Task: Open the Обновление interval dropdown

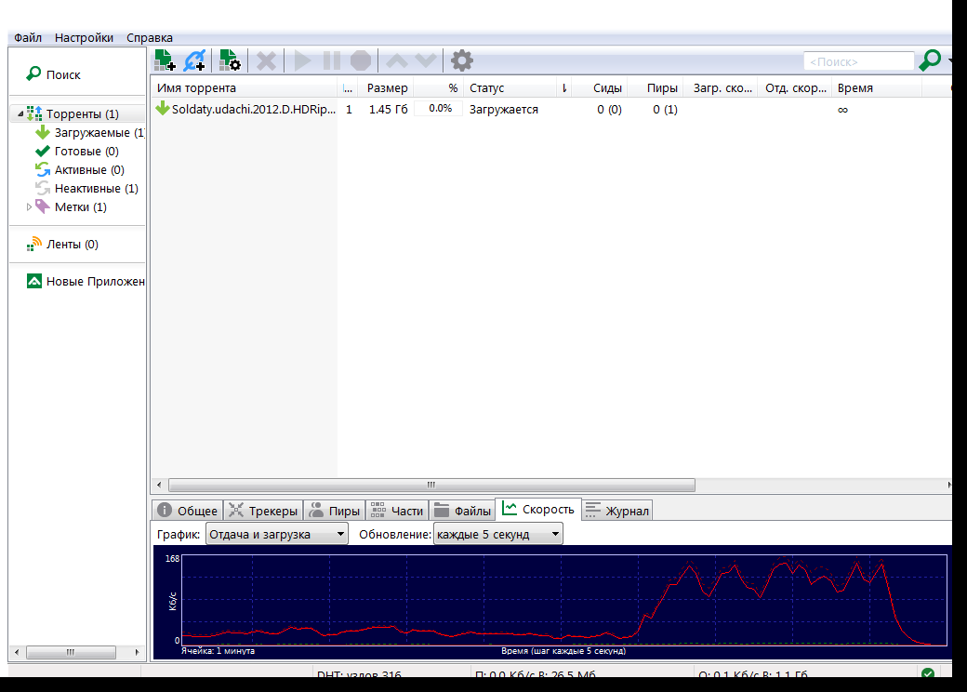Action: (x=497, y=535)
